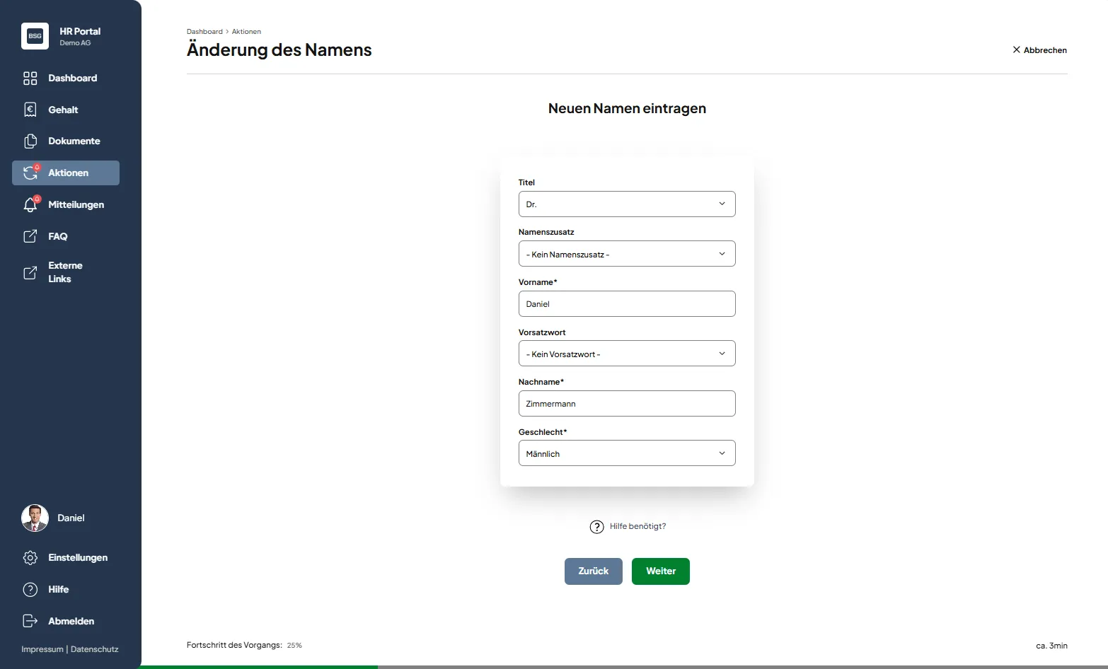Open Externe Links menu item
Viewport: 1108px width, 669px height.
pos(64,272)
